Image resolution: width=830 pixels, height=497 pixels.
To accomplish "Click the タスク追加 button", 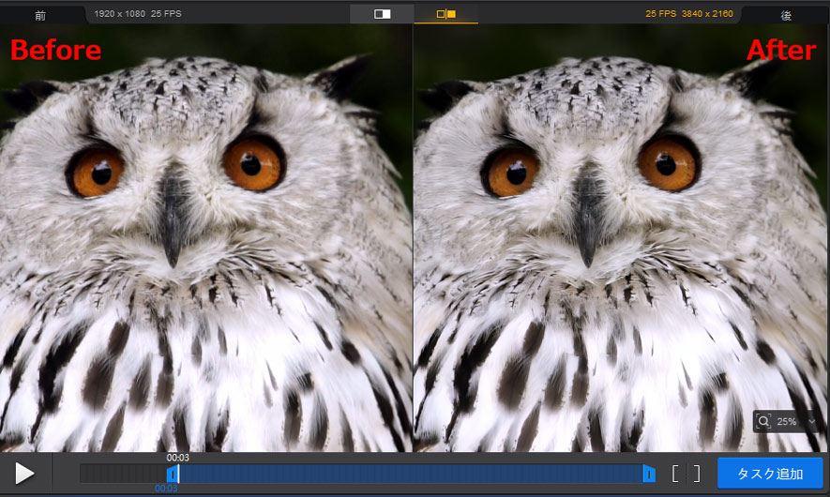I will point(770,474).
